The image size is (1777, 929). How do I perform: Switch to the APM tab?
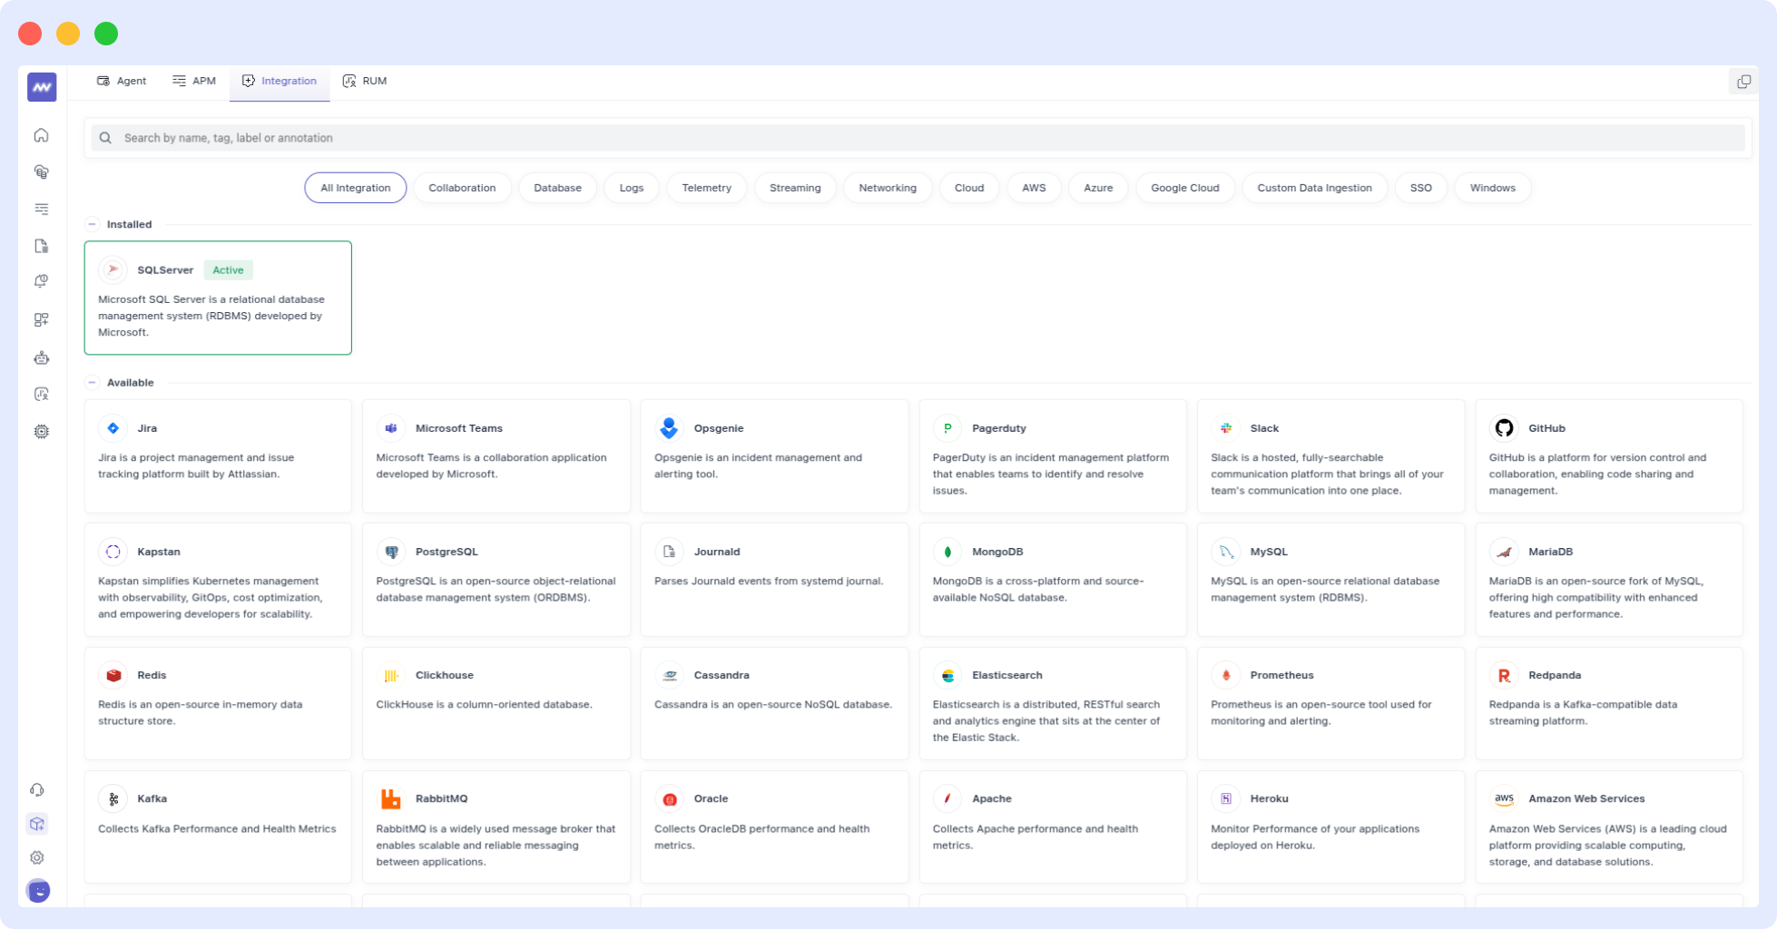(x=194, y=81)
